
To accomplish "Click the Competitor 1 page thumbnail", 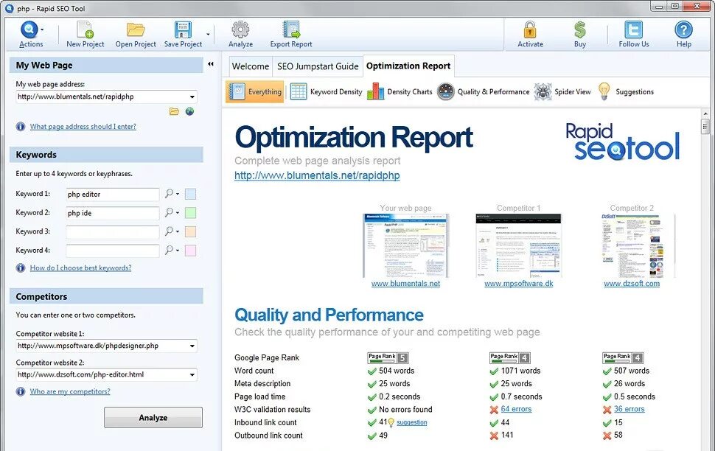I will [518, 245].
